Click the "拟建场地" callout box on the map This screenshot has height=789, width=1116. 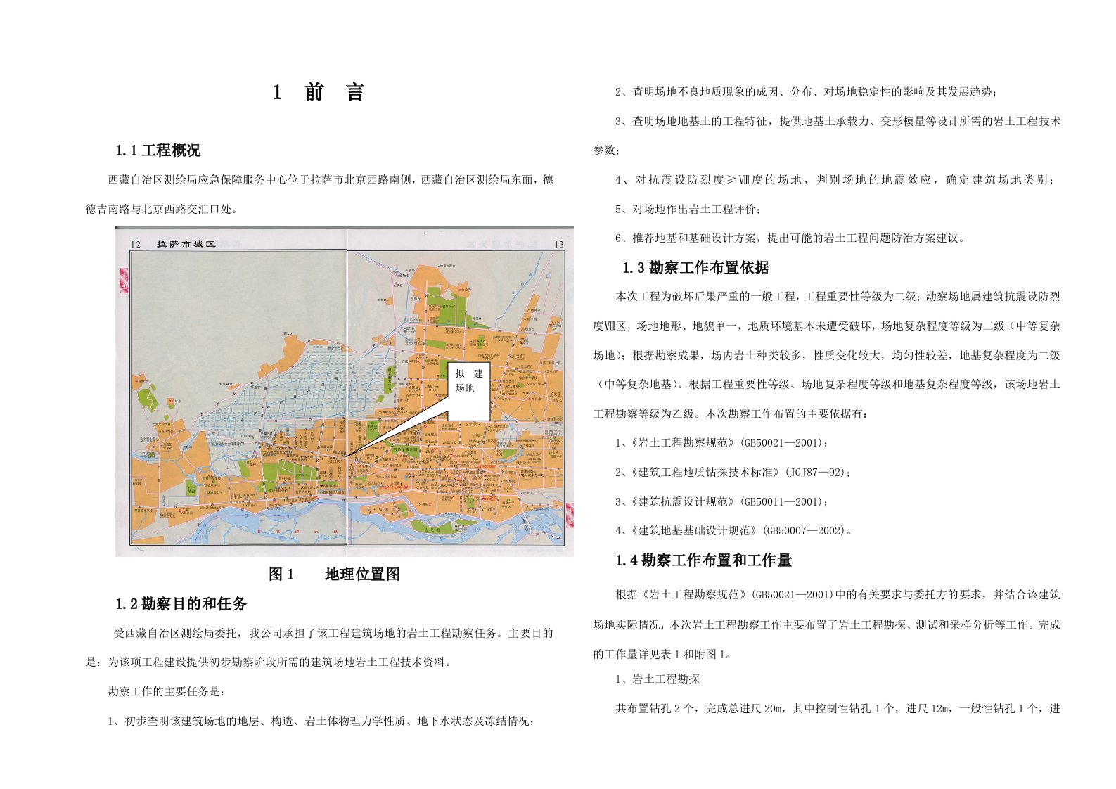tap(469, 392)
